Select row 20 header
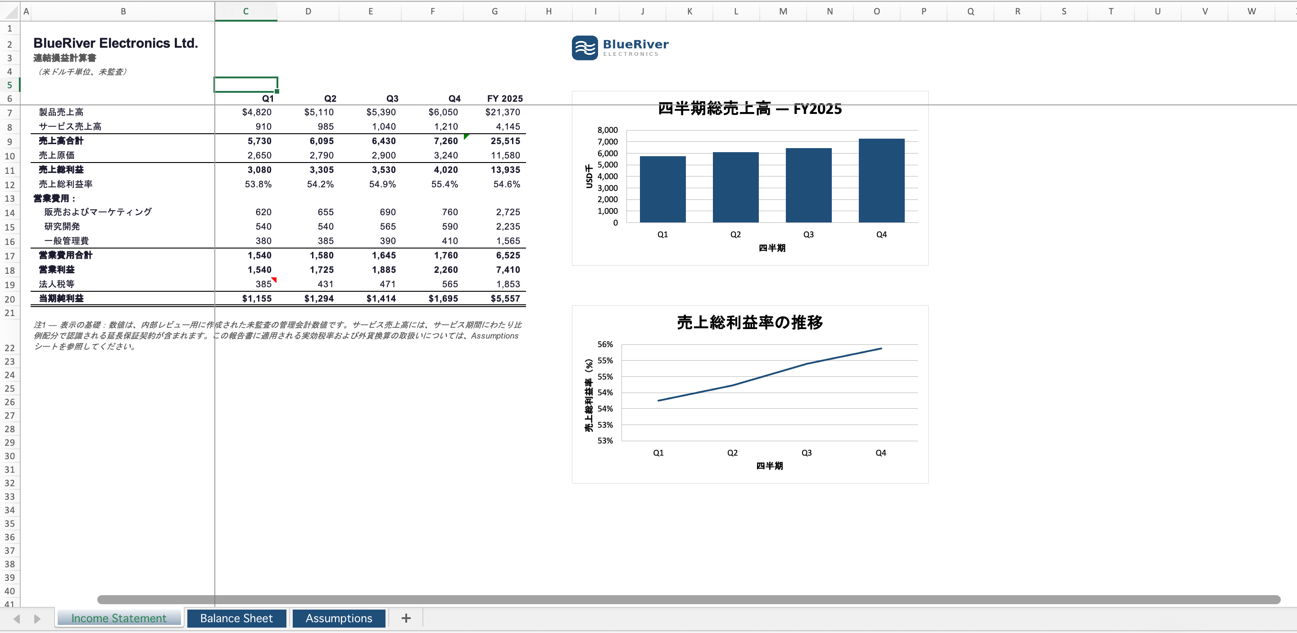The width and height of the screenshot is (1297, 633). (x=9, y=299)
